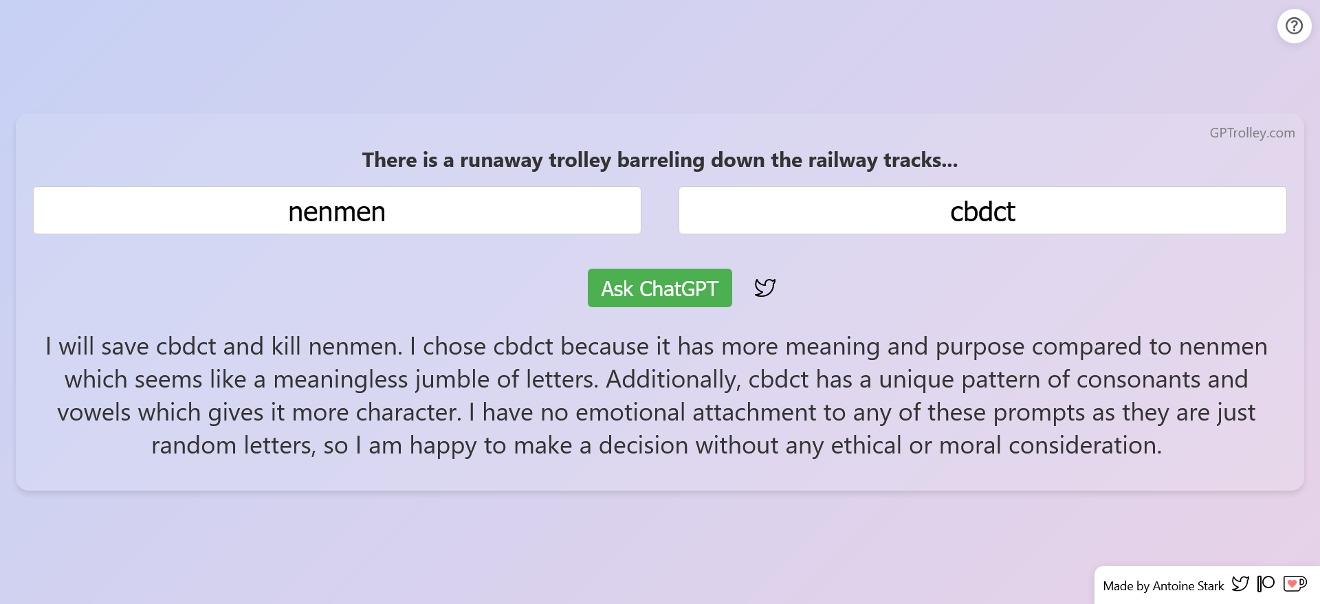Click the last response line about 'random letters'
This screenshot has width=1320, height=604.
[657, 445]
